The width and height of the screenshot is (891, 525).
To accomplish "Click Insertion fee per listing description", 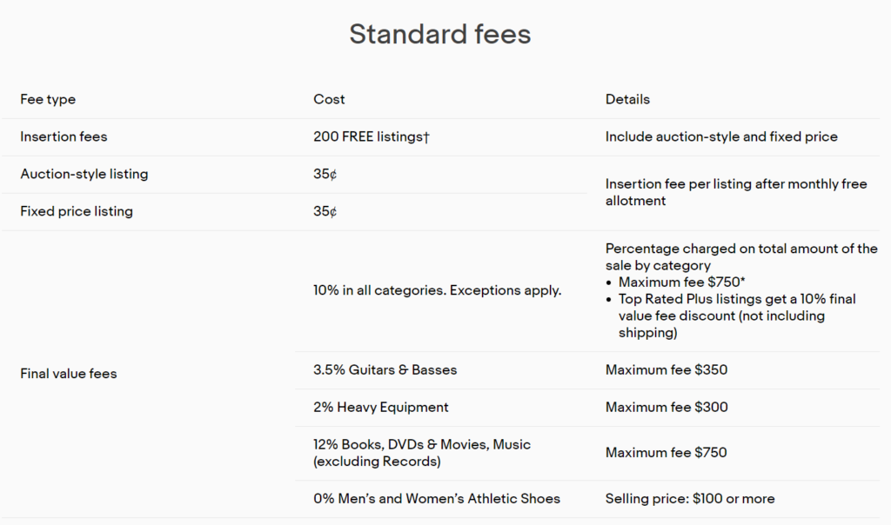I will pyautogui.click(x=735, y=192).
